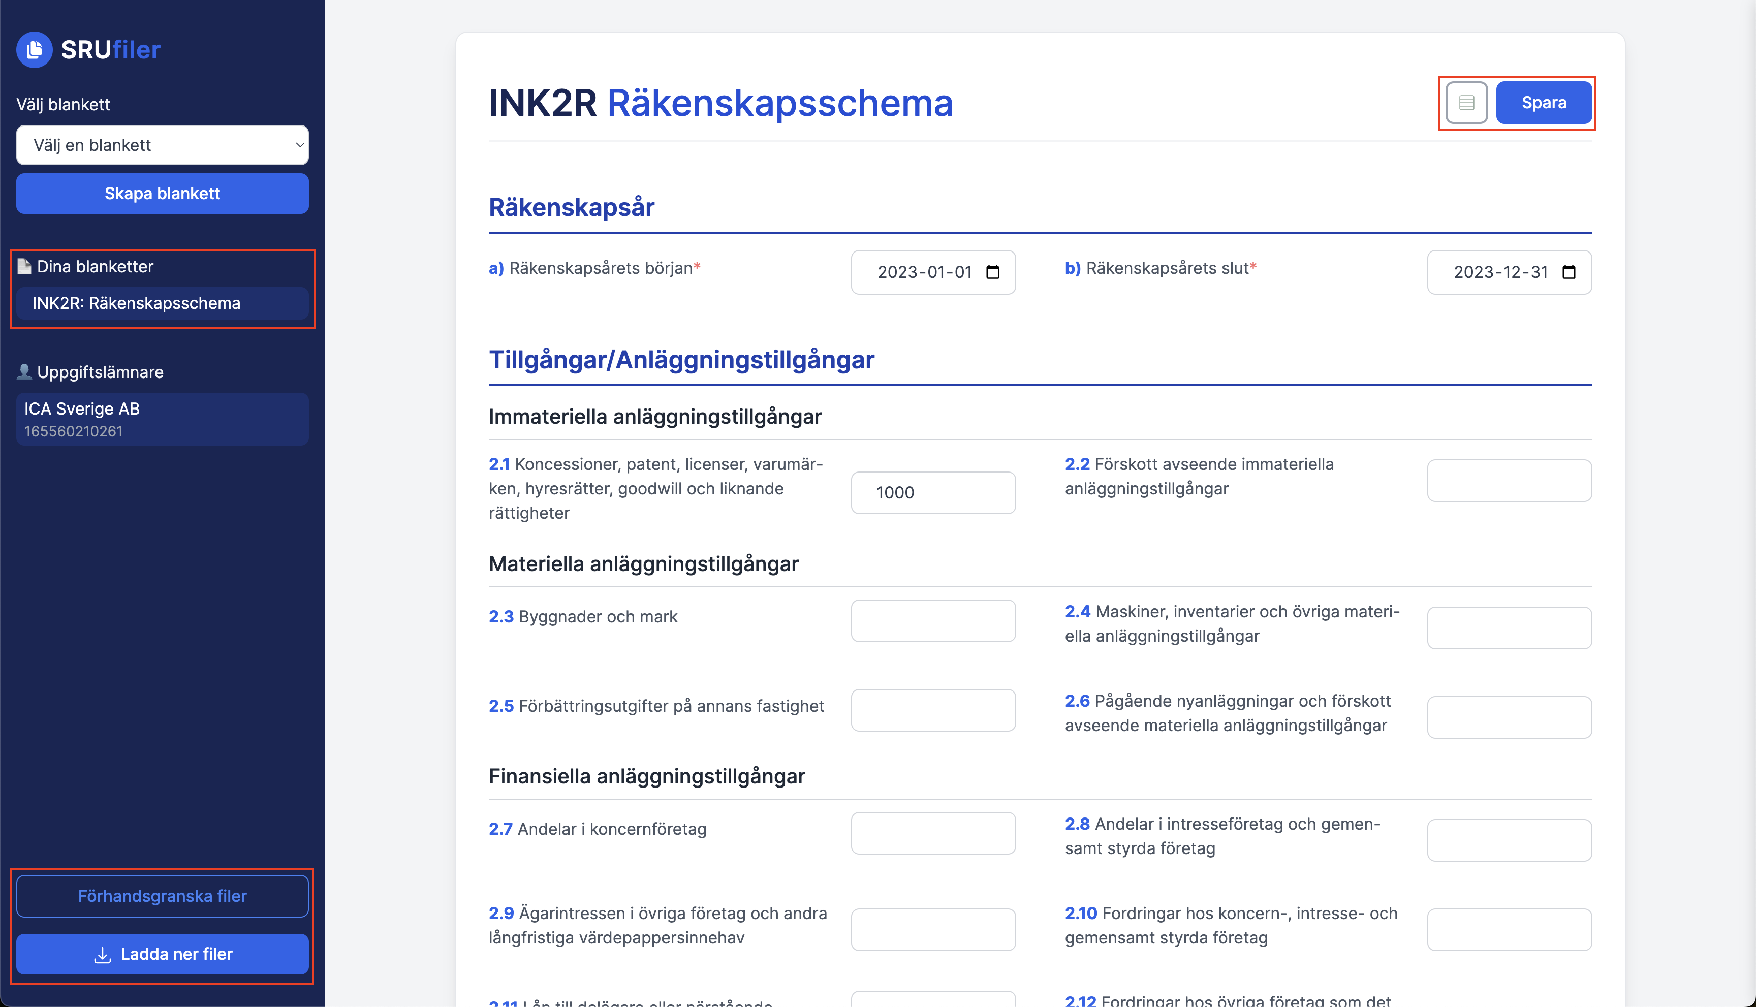This screenshot has width=1756, height=1007.
Task: Click the INK2R Räkenskapsschema page title
Action: click(x=720, y=103)
